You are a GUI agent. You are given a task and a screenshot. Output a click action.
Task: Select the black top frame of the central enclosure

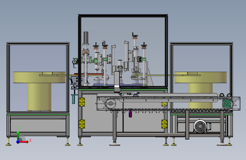tap(123, 16)
